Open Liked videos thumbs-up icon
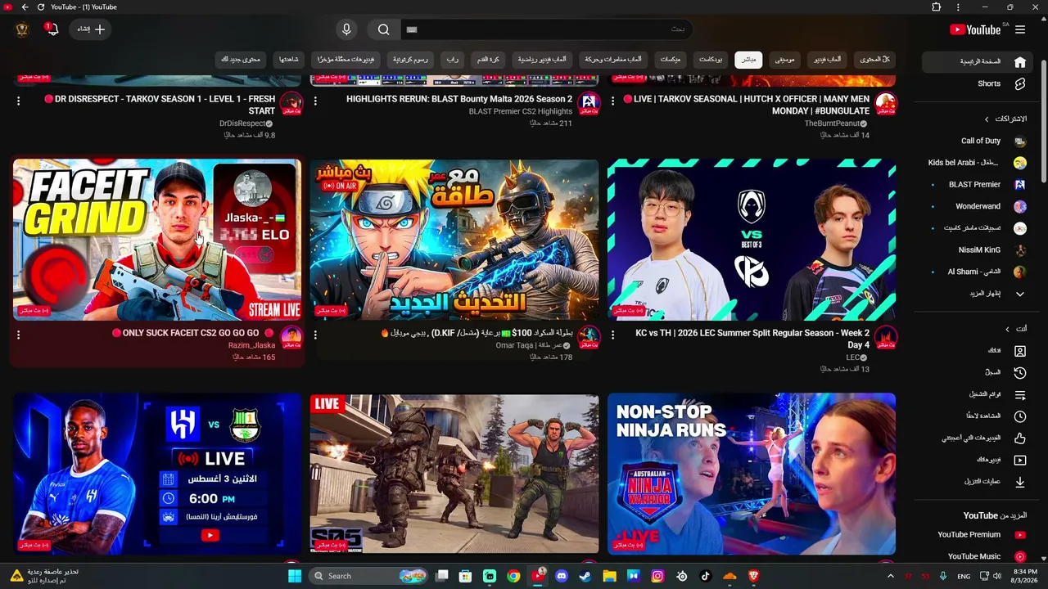 [x=1020, y=438]
